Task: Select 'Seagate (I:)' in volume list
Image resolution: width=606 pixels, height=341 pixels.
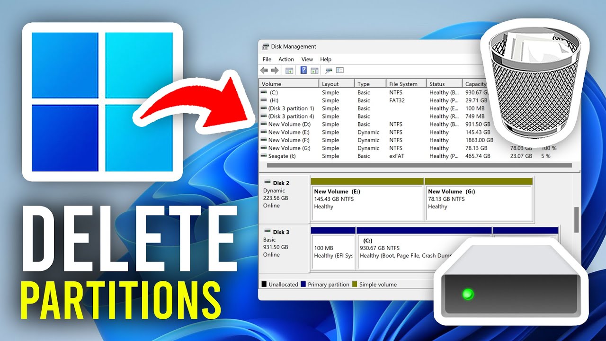Action: (282, 156)
